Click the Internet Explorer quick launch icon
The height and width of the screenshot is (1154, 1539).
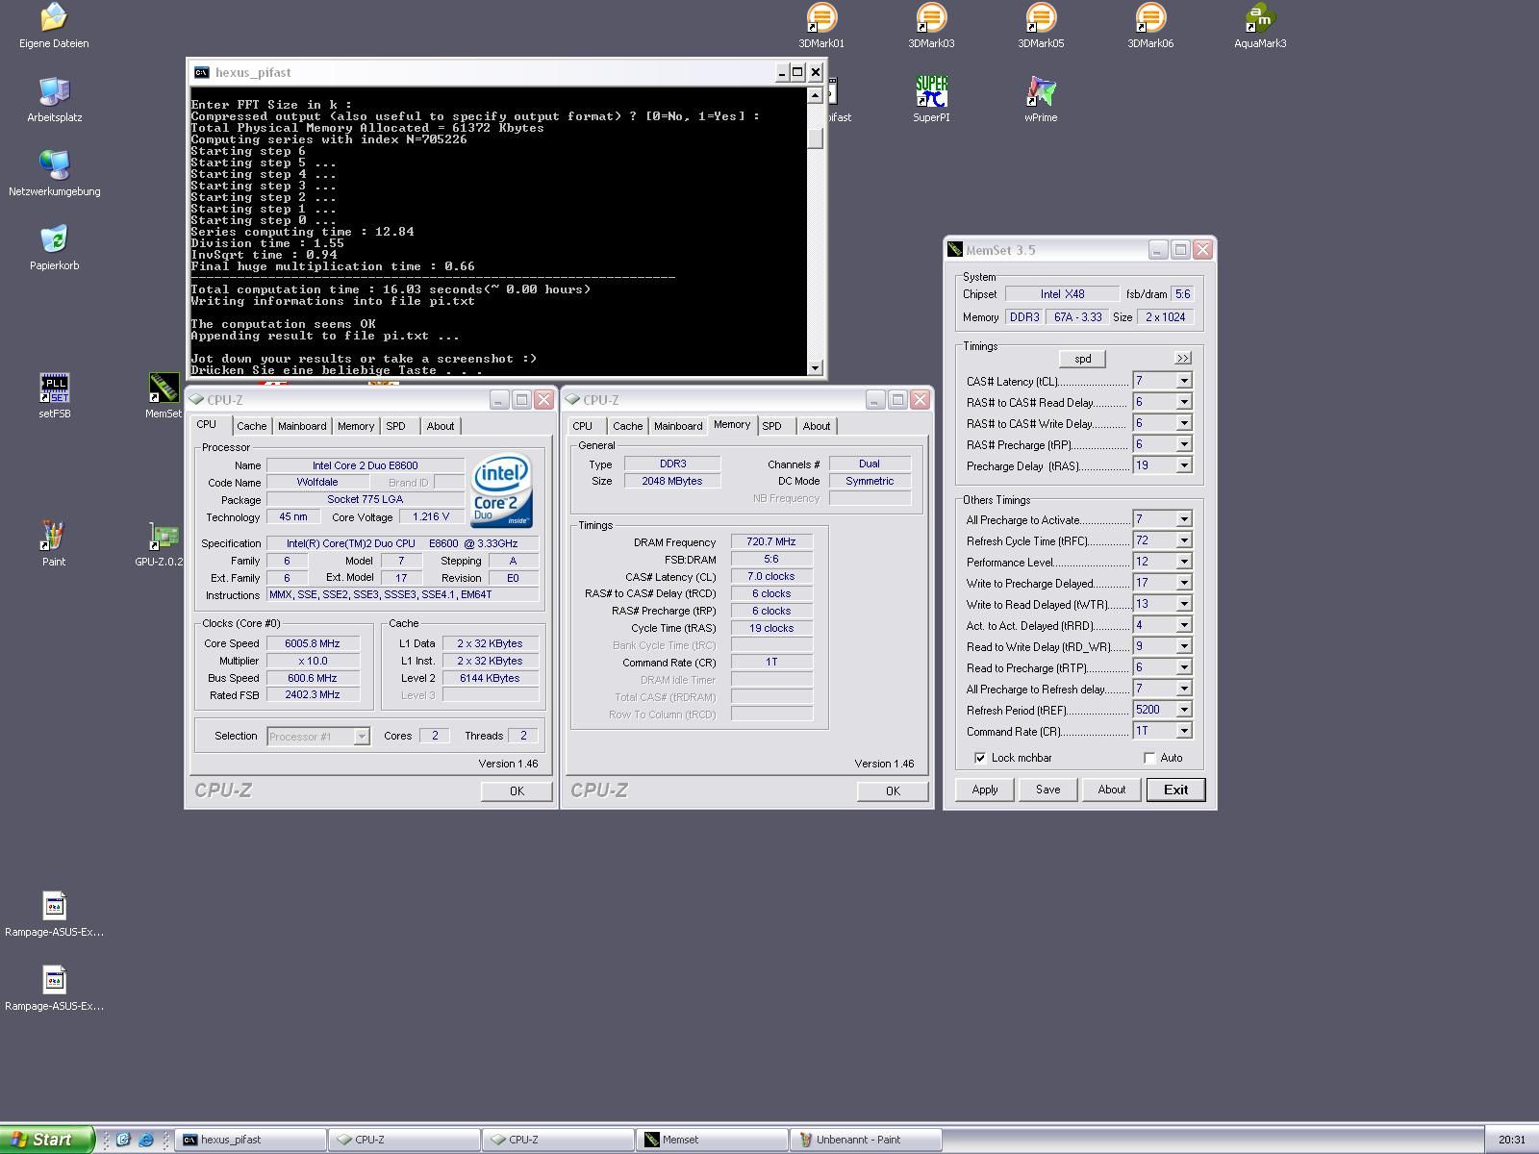pyautogui.click(x=145, y=1140)
